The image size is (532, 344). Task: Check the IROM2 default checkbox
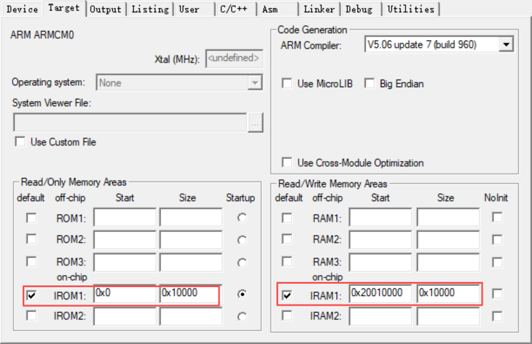[x=31, y=316]
